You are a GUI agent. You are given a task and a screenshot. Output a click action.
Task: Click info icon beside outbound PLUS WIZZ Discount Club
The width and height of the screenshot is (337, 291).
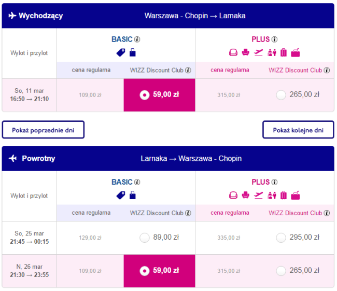(x=327, y=71)
